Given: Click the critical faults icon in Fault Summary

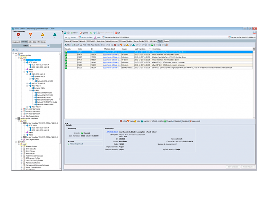Looking at the screenshot, I should tap(18, 35).
